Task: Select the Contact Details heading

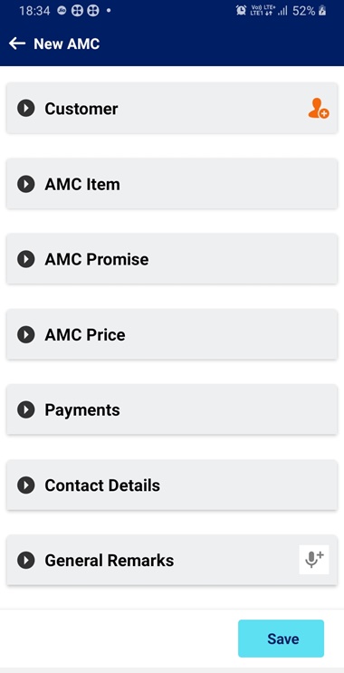Action: [102, 486]
